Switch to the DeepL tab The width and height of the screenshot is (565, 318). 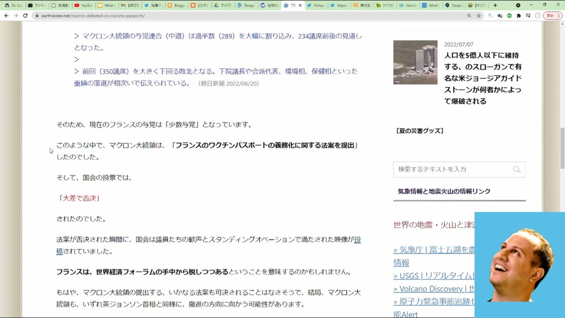[454, 5]
